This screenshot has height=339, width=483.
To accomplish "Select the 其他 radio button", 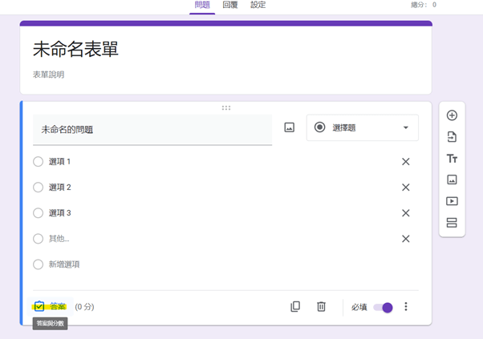I will (x=39, y=239).
